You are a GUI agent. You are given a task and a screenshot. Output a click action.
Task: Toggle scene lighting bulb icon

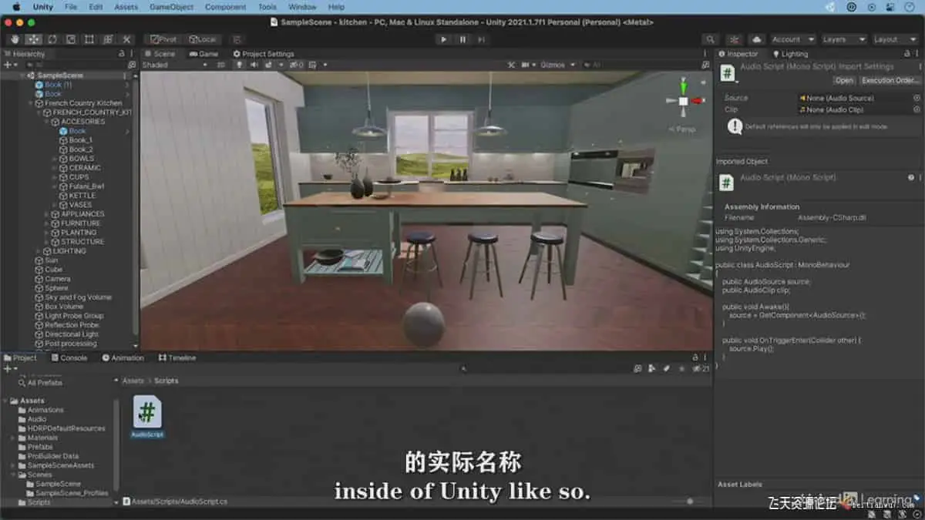point(240,65)
